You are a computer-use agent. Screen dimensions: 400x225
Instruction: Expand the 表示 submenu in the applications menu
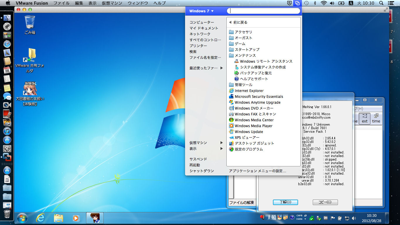[206, 149]
